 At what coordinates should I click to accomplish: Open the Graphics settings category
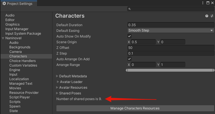click(12, 24)
